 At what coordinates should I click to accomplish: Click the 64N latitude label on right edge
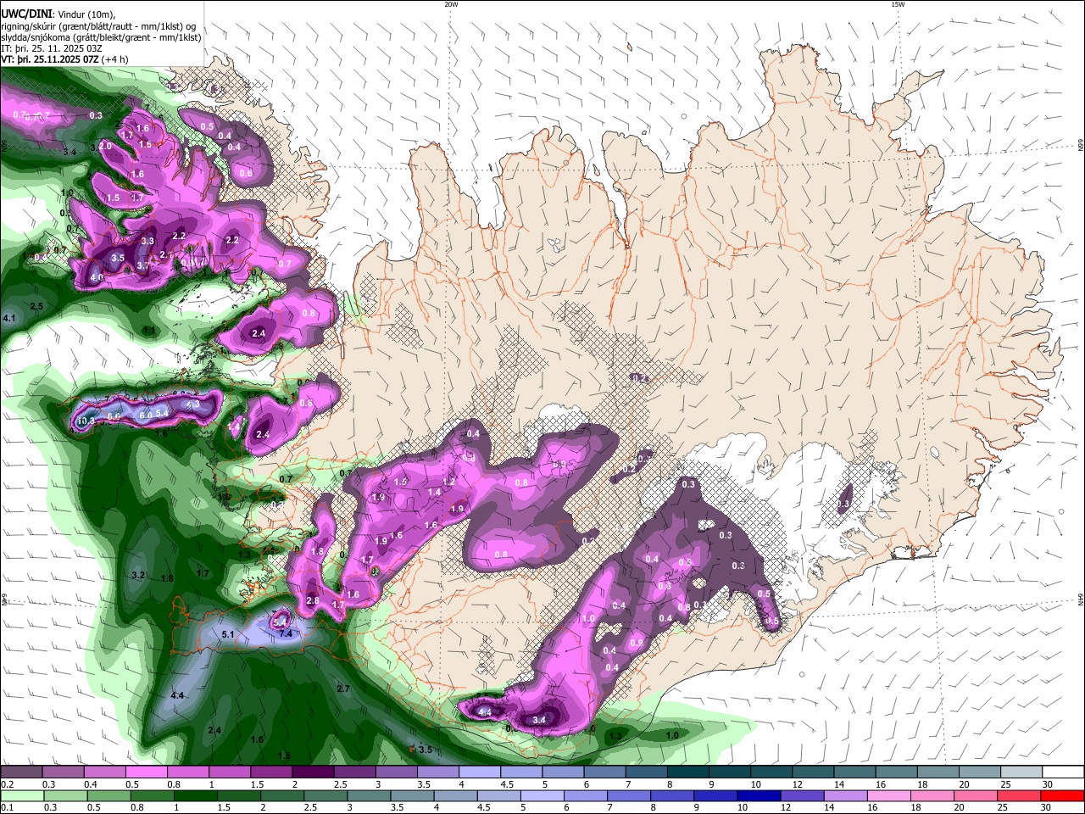point(1081,600)
